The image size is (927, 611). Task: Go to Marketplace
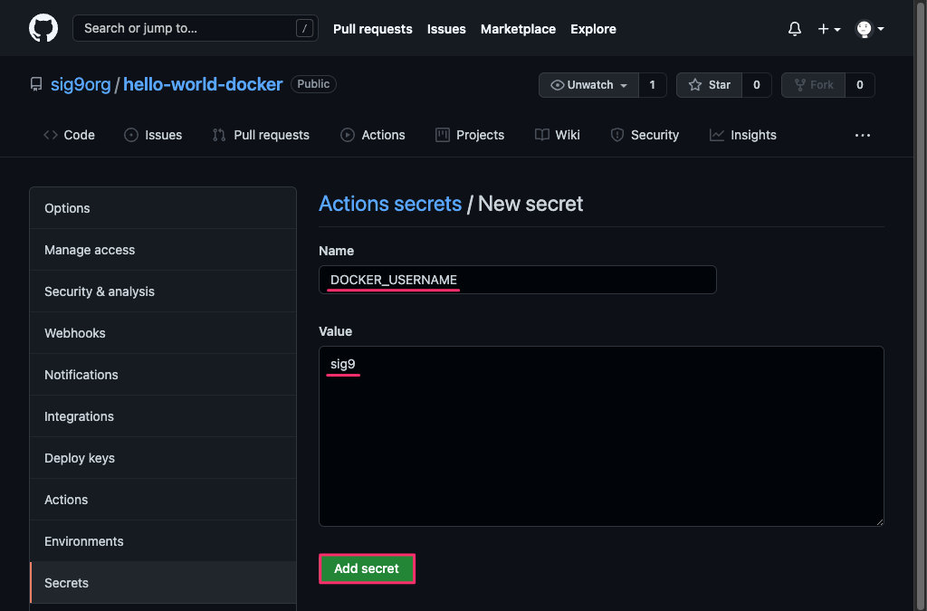click(518, 29)
